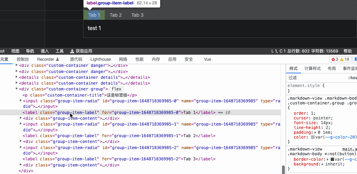Click the red error count icon
The height and width of the screenshot is (174, 357).
pyautogui.click(x=333, y=59)
